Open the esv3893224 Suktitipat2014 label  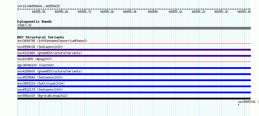pyautogui.click(x=41, y=83)
